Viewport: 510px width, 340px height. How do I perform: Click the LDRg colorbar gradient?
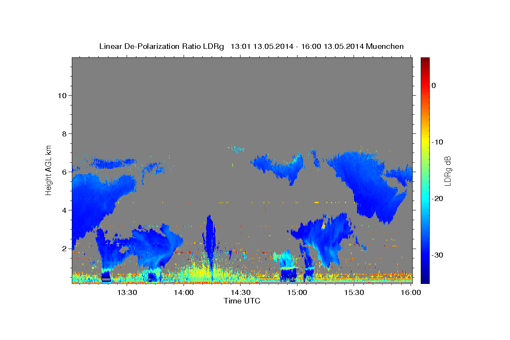(425, 170)
